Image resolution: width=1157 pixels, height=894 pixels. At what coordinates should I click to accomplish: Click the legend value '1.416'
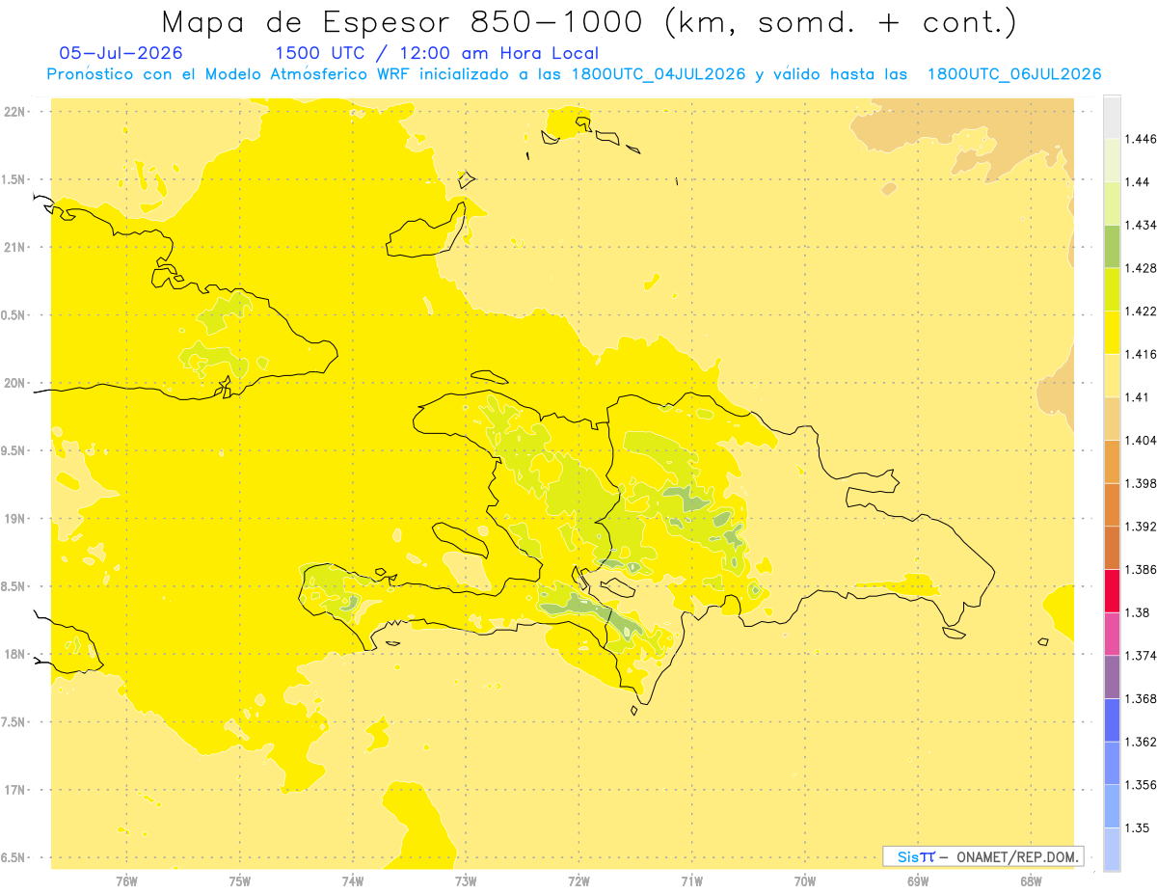pos(1141,354)
